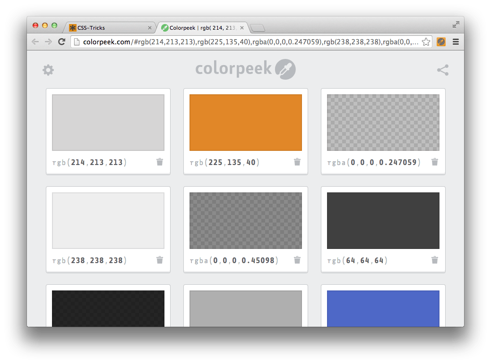
Task: Delete the rgba(0,0,0,0.45098) color
Action: (297, 260)
